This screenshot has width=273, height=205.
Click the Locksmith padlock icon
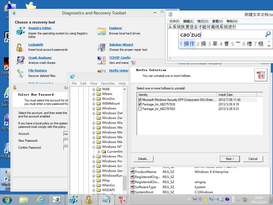click(19, 47)
